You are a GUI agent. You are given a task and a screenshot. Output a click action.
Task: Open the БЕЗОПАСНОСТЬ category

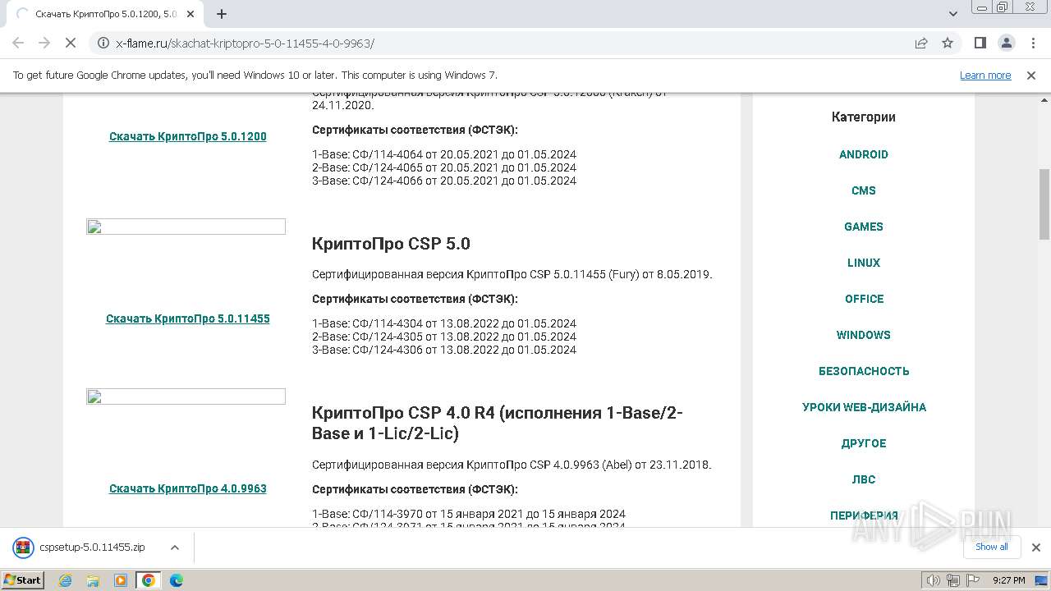864,371
